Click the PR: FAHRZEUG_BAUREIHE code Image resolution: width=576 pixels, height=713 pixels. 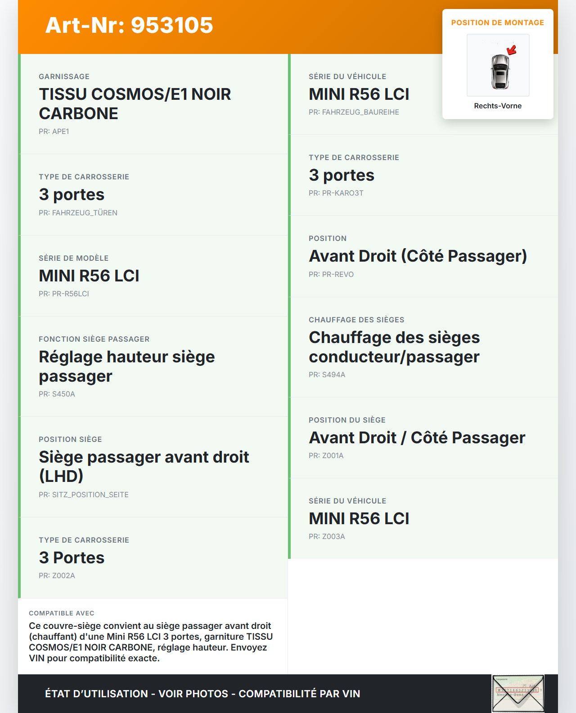354,112
